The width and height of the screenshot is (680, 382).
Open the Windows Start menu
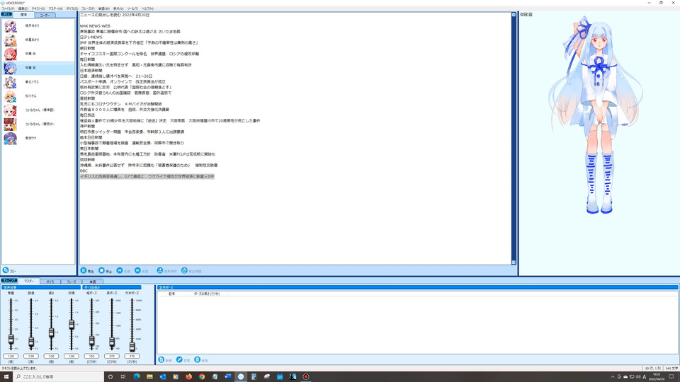(x=6, y=377)
